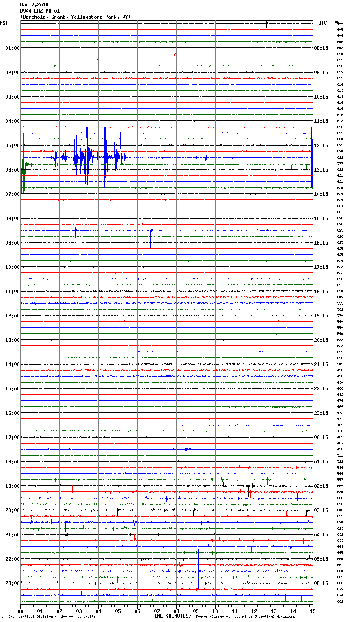Select the 02:00 MST time label
The image size is (345, 622).
click(x=13, y=73)
